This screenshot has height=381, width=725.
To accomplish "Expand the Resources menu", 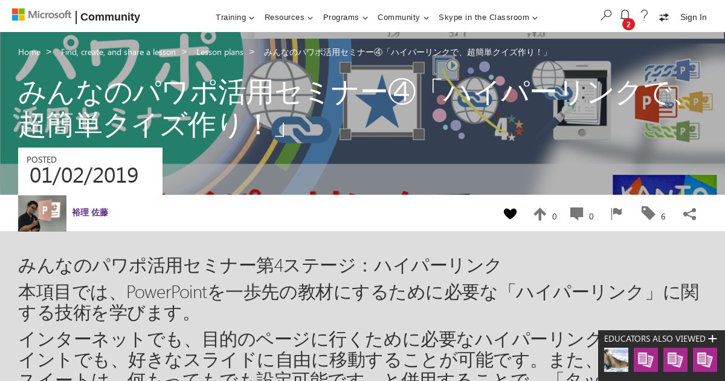I will pos(289,18).
